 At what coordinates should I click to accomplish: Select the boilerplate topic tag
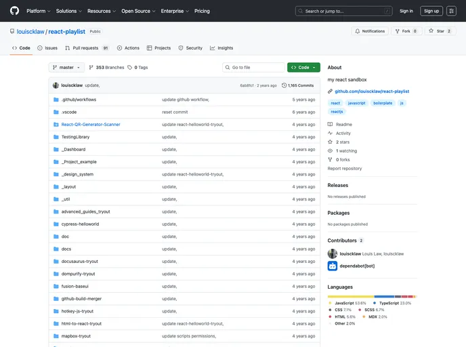(x=383, y=103)
